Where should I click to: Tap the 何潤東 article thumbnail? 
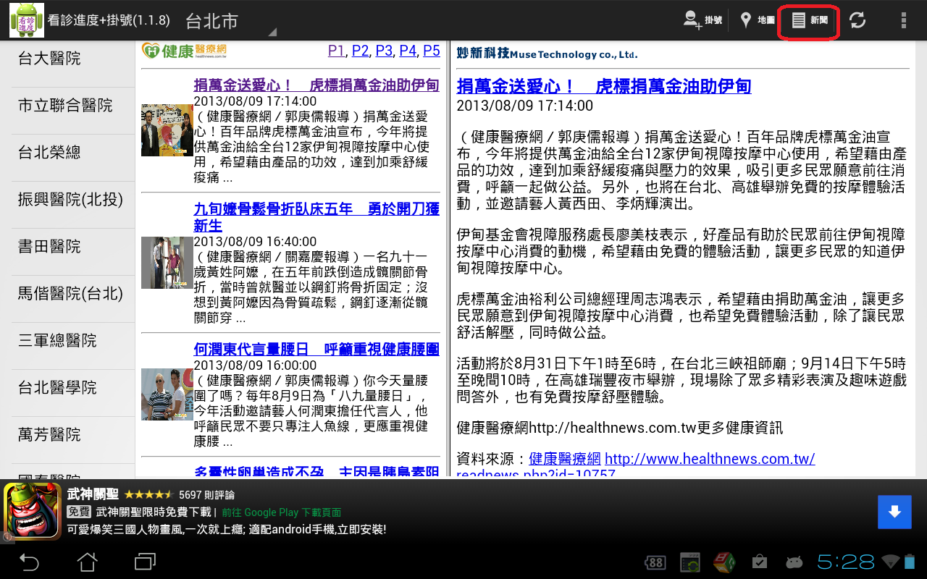click(167, 395)
